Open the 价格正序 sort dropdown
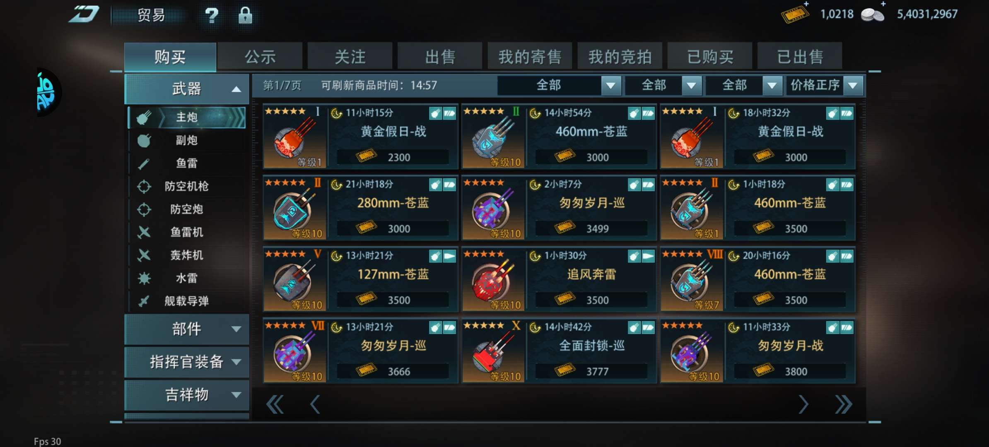This screenshot has width=989, height=447. 825,85
